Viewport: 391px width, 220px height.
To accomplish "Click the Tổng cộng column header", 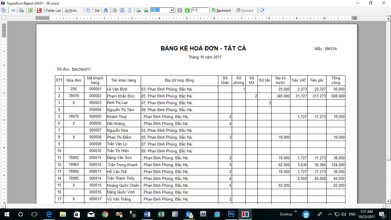I will [336, 80].
